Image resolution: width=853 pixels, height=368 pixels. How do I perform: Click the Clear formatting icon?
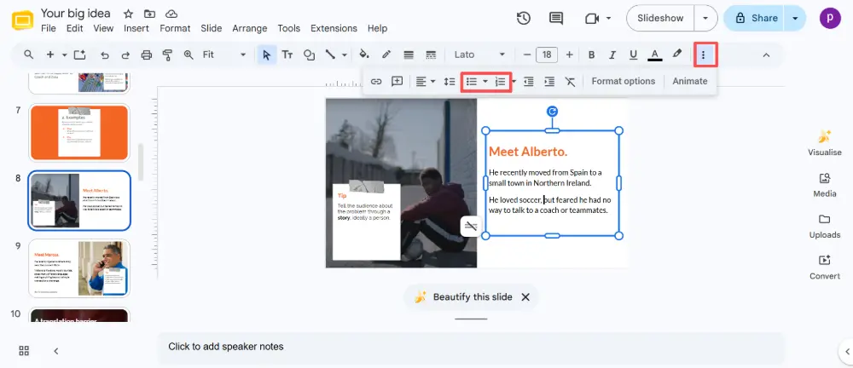pos(570,81)
